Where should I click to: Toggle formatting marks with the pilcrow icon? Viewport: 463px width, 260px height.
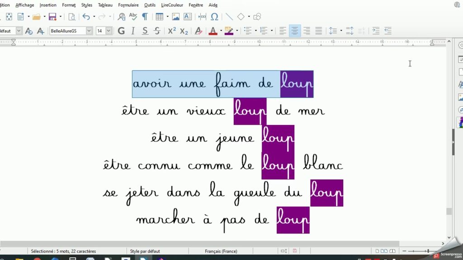[x=145, y=17]
